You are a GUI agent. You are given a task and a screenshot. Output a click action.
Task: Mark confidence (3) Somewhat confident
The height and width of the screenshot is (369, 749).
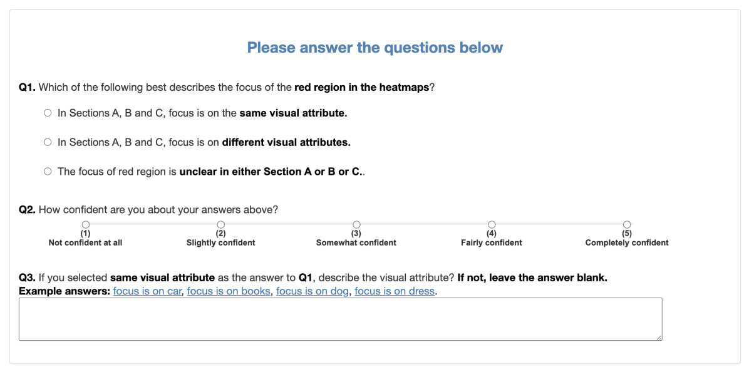pyautogui.click(x=356, y=224)
